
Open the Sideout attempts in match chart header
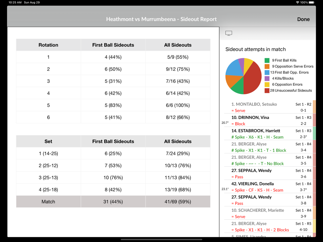click(255, 49)
